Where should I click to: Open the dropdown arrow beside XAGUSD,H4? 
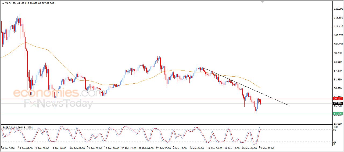pyautogui.click(x=3, y=3)
